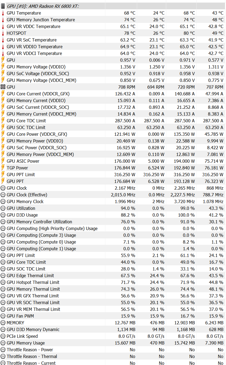Viewport: 226px width, 365px height.
Task: Click the 15.742 MB value for GPU Memory Usage
Action: 185,343
